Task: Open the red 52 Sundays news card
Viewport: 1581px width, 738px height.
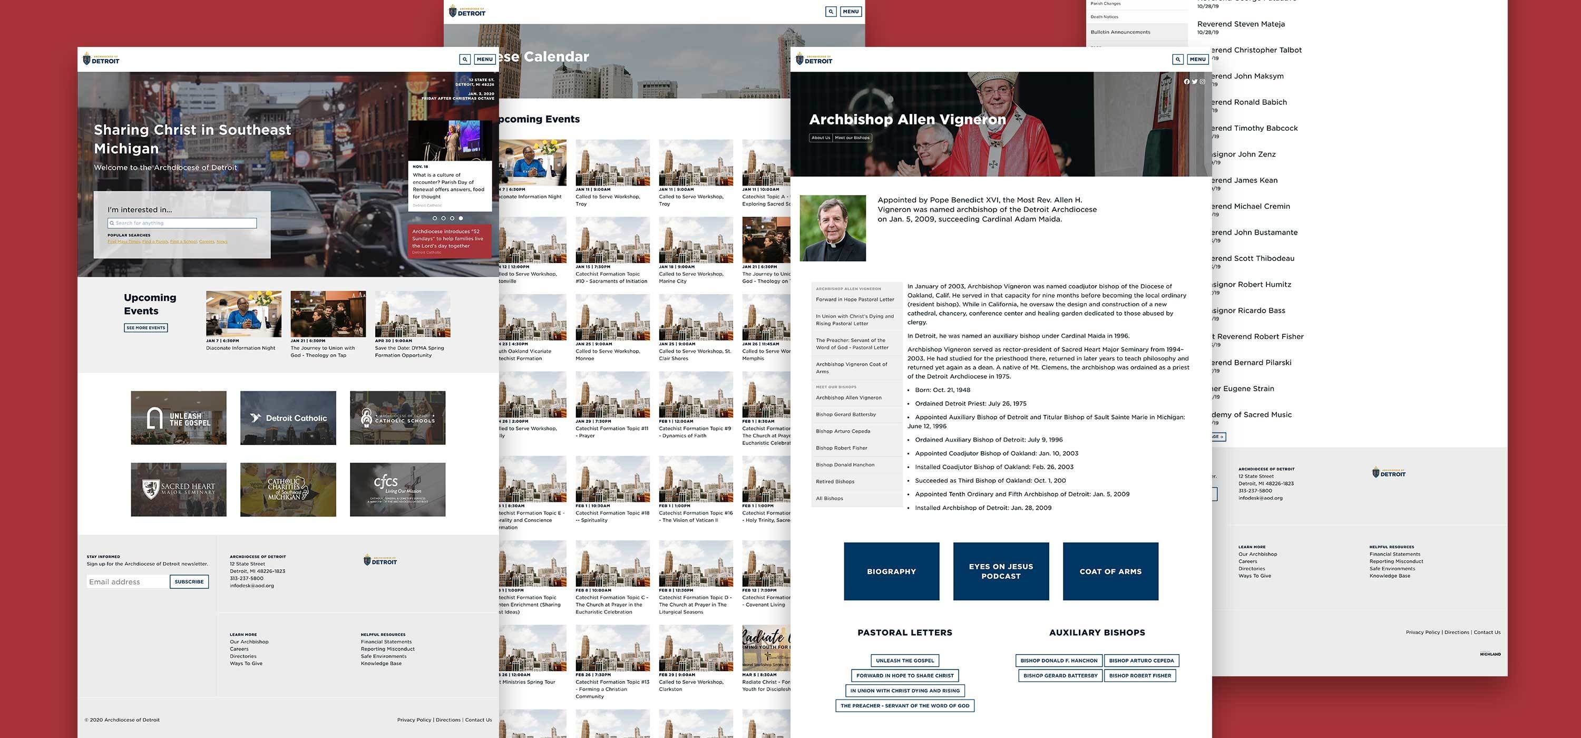Action: [450, 241]
